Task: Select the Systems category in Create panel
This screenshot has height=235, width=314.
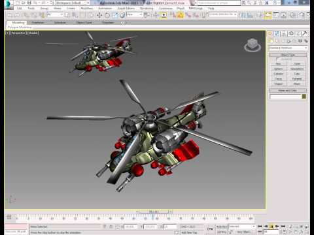Action: coord(306,41)
